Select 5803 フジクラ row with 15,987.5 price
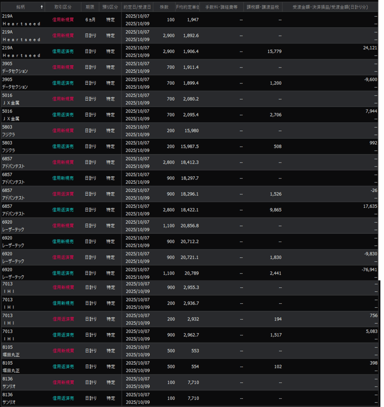The image size is (384, 407). 191,146
